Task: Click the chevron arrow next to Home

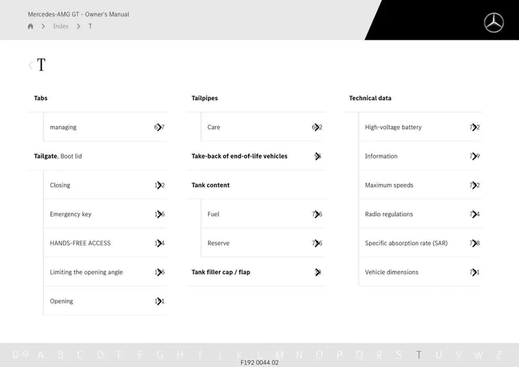Action: tap(44, 26)
